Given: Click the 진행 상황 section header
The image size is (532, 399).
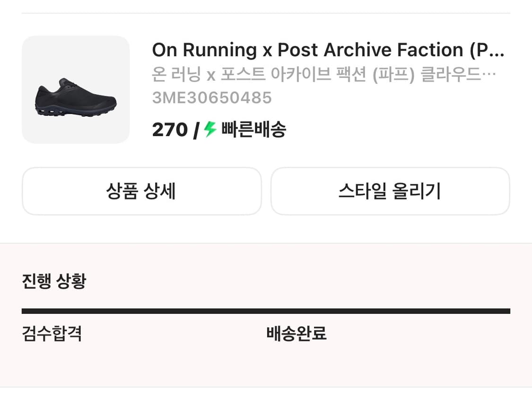Looking at the screenshot, I should click(52, 281).
